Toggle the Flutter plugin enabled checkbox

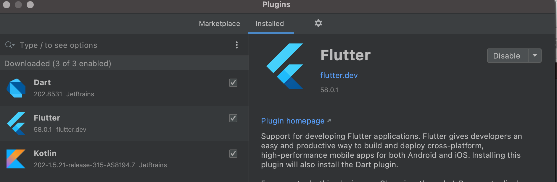(233, 118)
